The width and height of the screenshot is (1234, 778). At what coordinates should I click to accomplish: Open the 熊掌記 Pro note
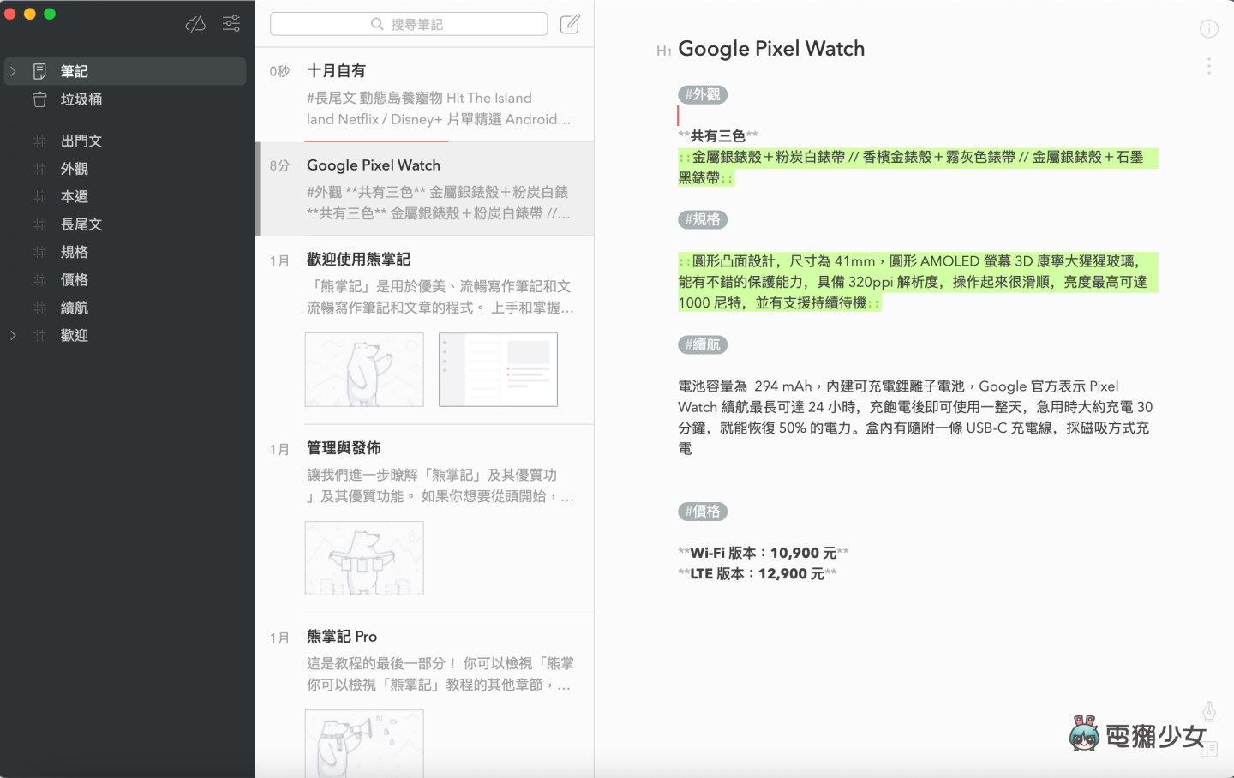point(425,696)
